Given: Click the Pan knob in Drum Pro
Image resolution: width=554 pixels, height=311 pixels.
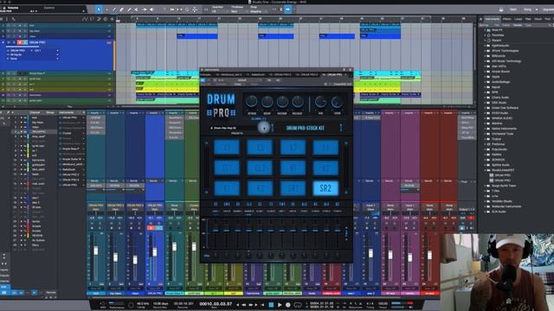Looking at the screenshot, I should 320,102.
